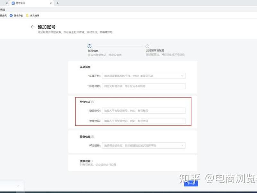Expand the 更多设置 section
Viewport: 257px width, 193px height.
86,161
